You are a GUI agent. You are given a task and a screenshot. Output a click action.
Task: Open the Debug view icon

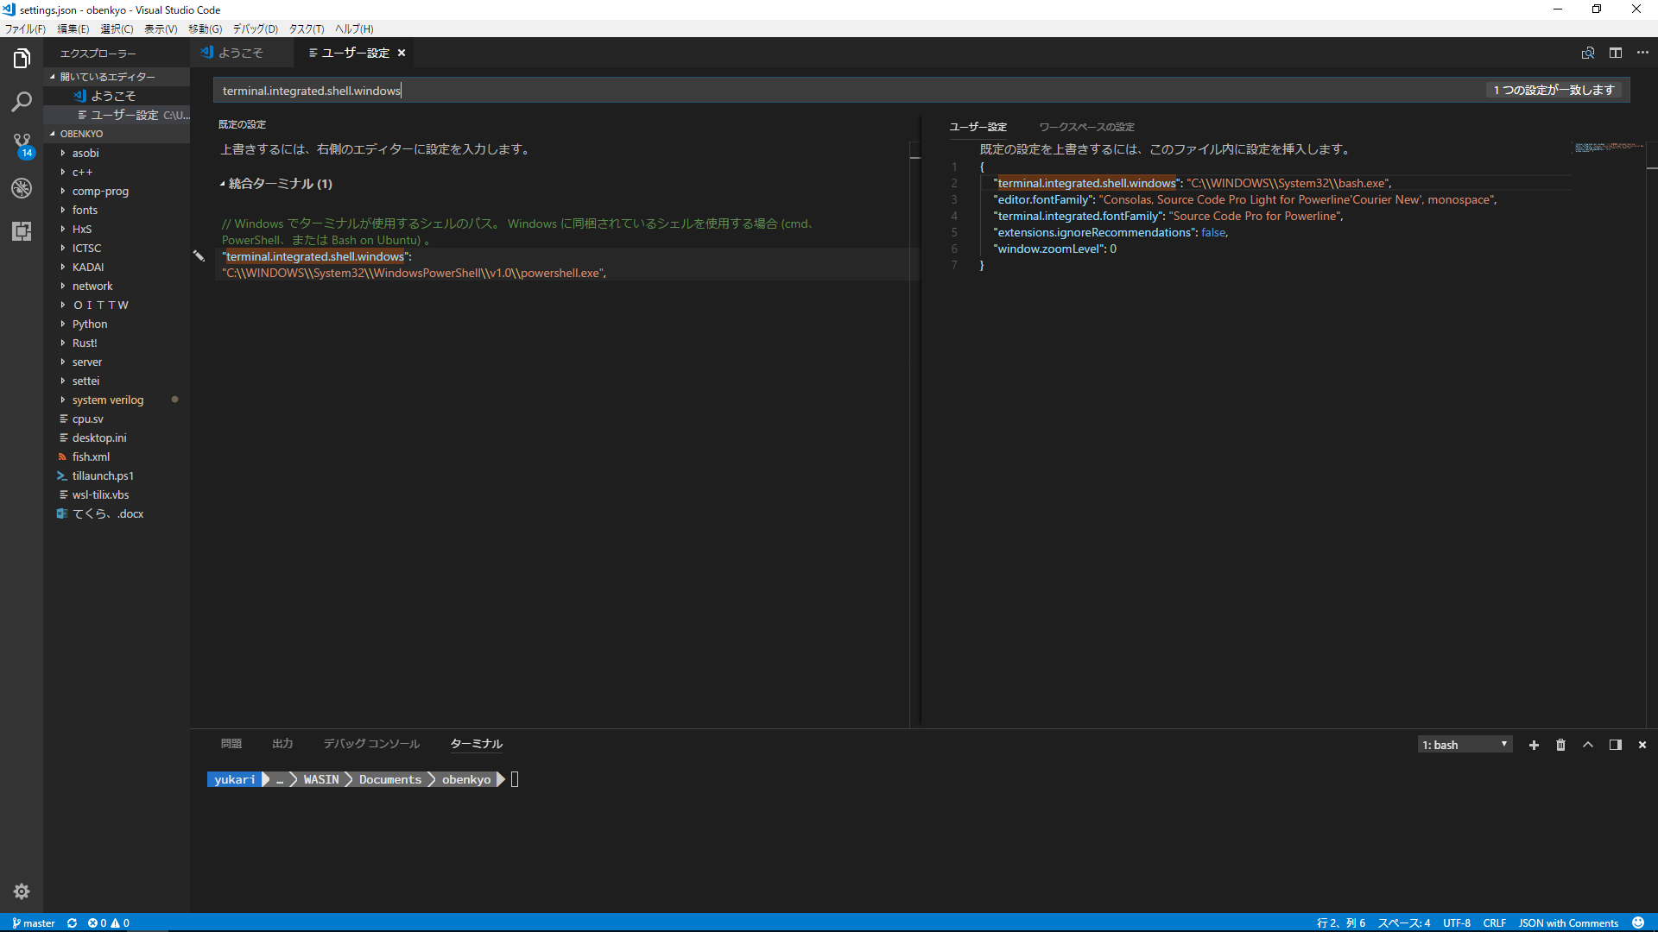[x=22, y=188]
